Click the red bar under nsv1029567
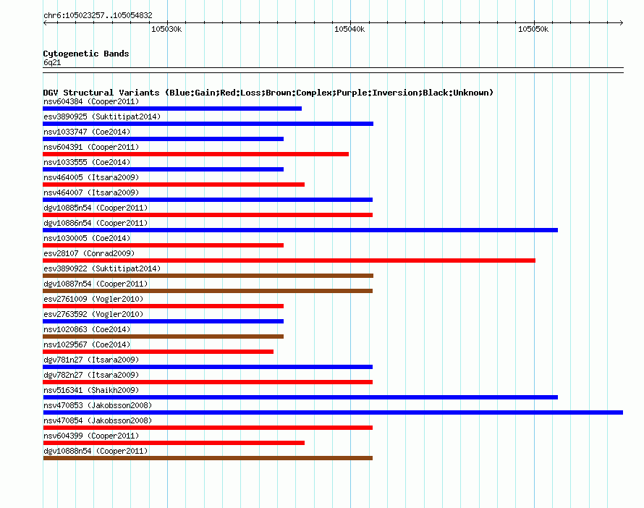Screen dimensions: 644x508 (158, 352)
